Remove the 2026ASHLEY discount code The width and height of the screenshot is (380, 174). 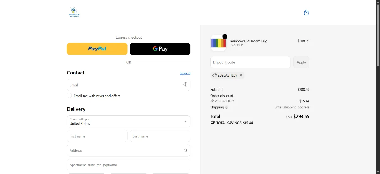click(x=241, y=75)
